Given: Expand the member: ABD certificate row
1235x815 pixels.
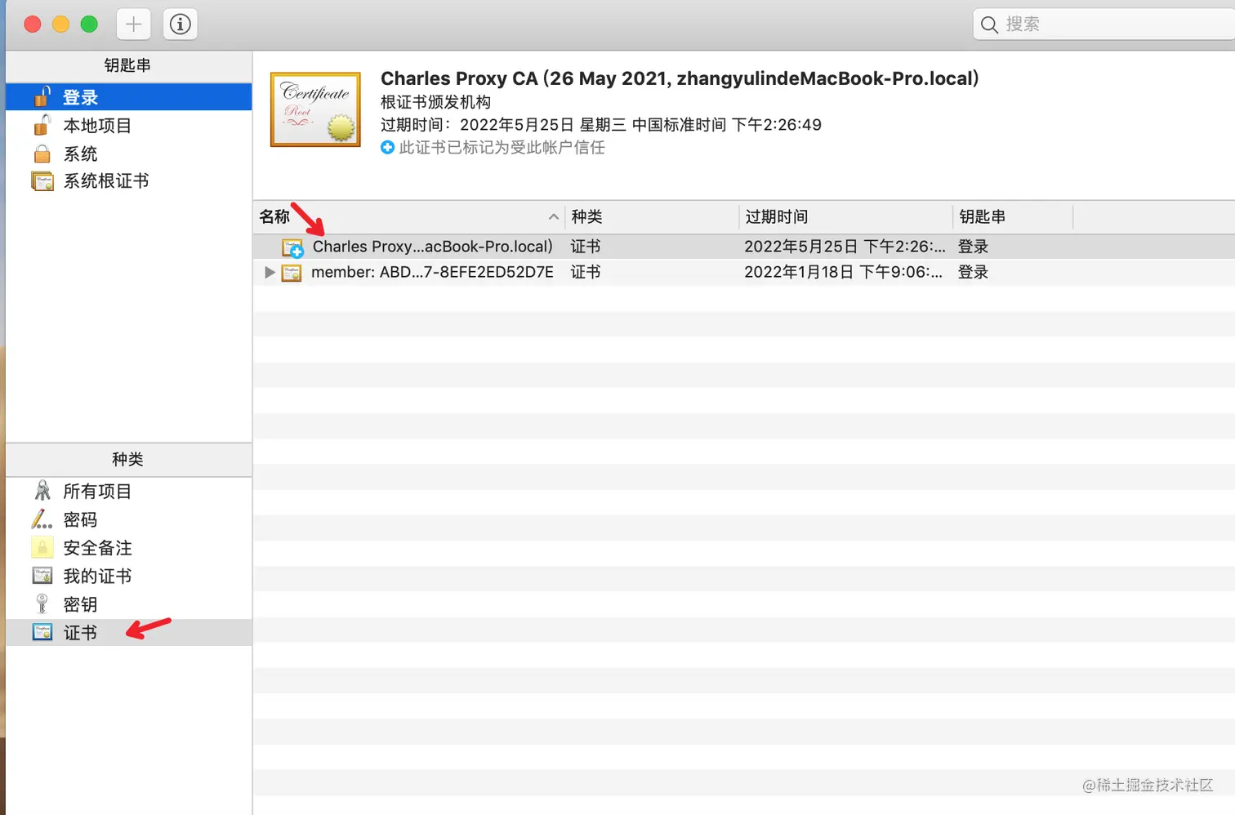Looking at the screenshot, I should 270,272.
